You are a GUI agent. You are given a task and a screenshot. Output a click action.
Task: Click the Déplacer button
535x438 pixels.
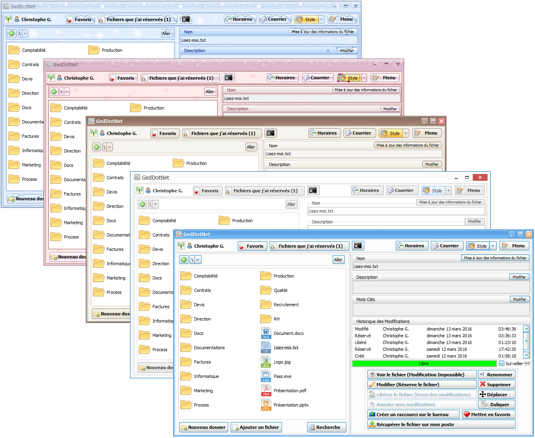click(497, 395)
